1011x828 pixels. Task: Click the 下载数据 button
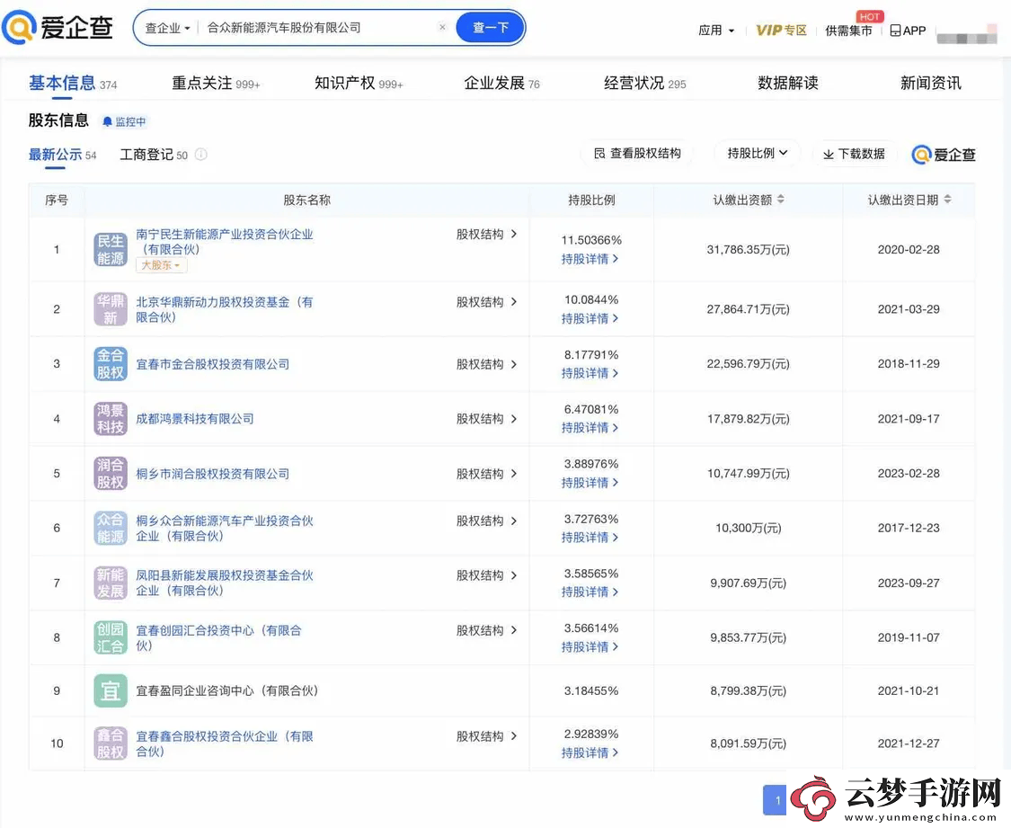(x=855, y=154)
